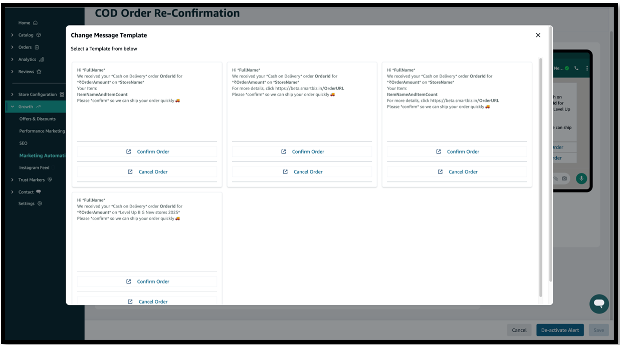
Task: Open Offers & Discounts submenu item
Action: tap(37, 119)
